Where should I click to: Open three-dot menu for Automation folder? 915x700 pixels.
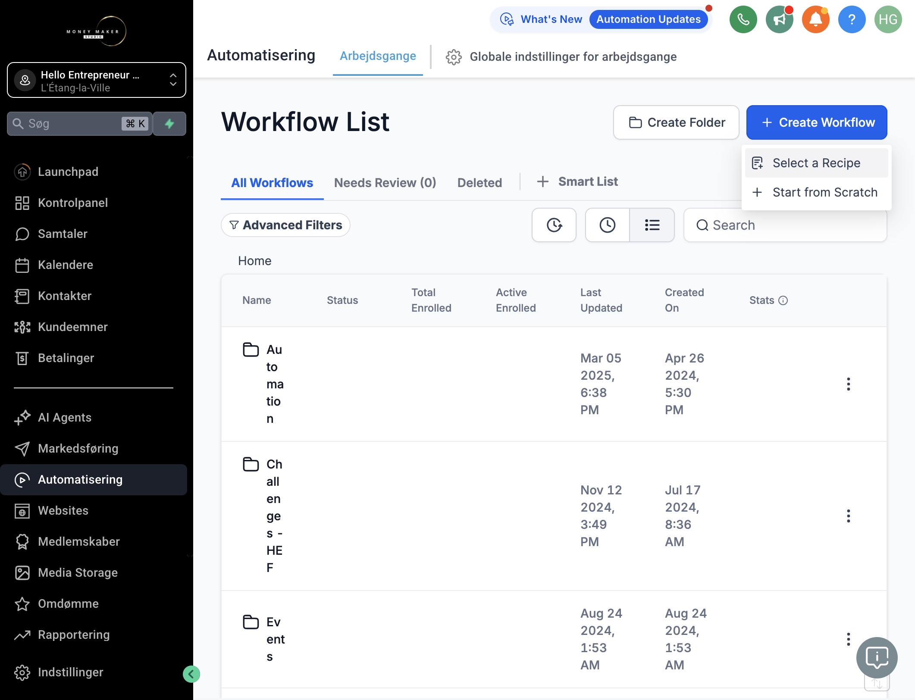[x=848, y=384]
